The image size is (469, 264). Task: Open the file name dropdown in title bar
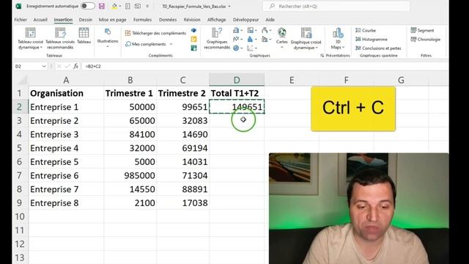click(x=229, y=7)
